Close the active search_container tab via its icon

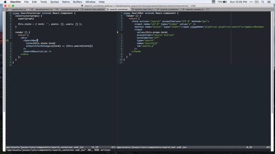coord(108,9)
